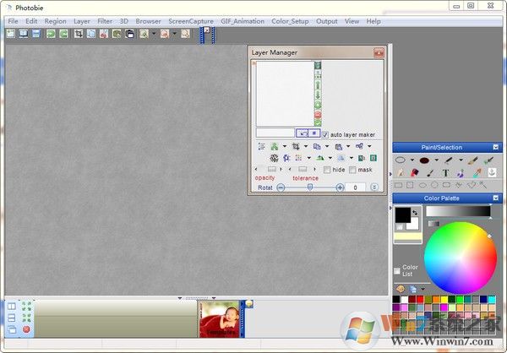Open the Filter menu
Viewport: 507px width, 353px height.
(105, 21)
